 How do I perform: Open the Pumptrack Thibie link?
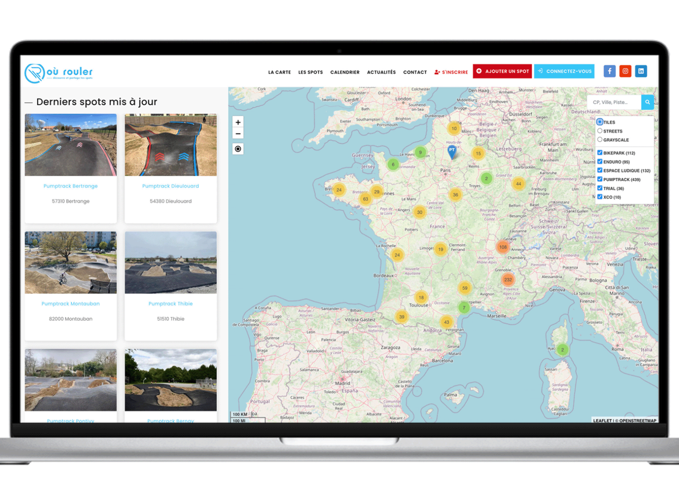(x=171, y=304)
